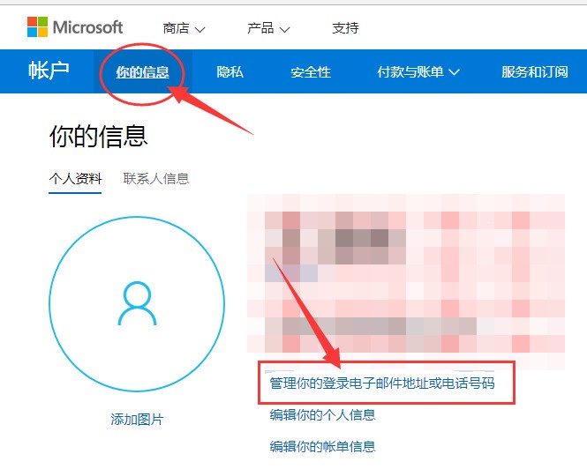Switch to the 个人资料 tab
This screenshot has width=587, height=469.
(75, 179)
